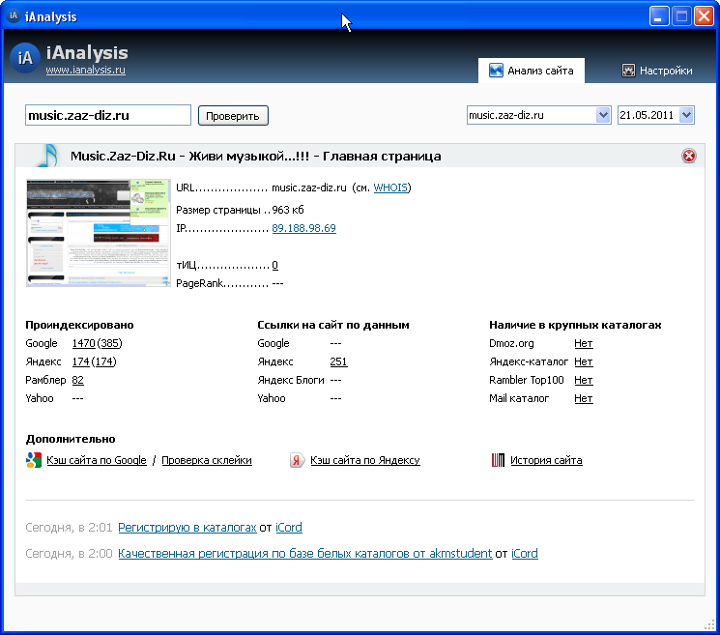Open Кэш сайта по Яндексу link

(365, 460)
